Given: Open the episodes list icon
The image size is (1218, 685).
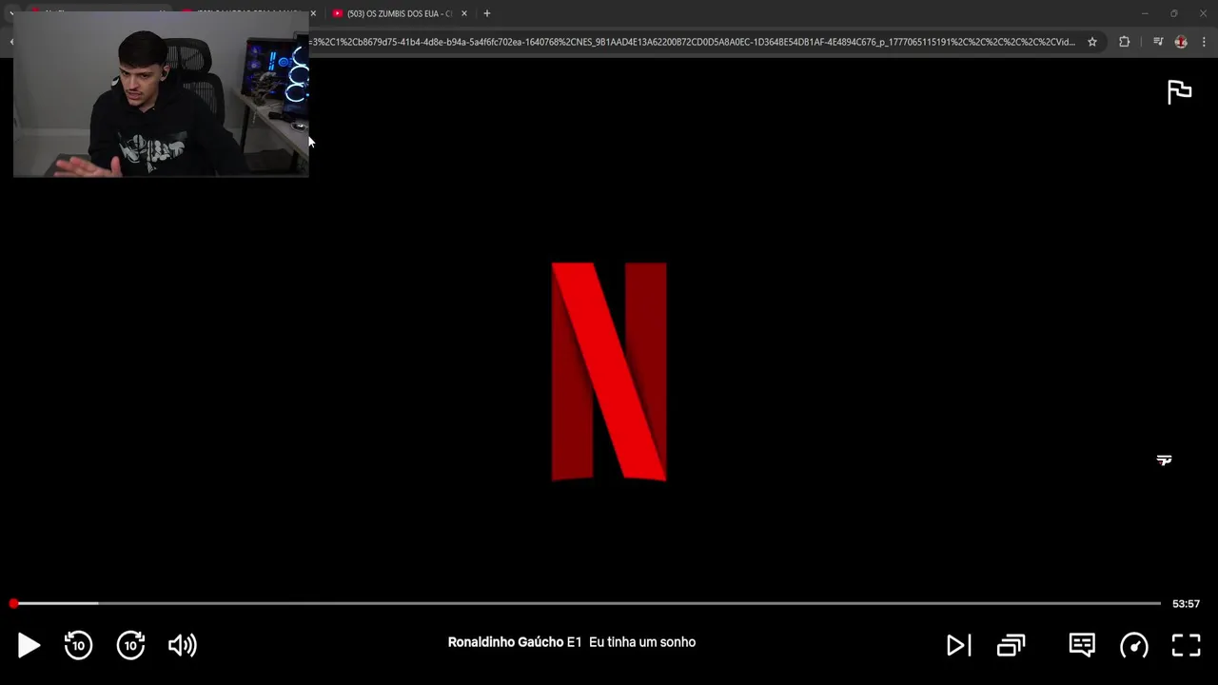Looking at the screenshot, I should [1011, 646].
